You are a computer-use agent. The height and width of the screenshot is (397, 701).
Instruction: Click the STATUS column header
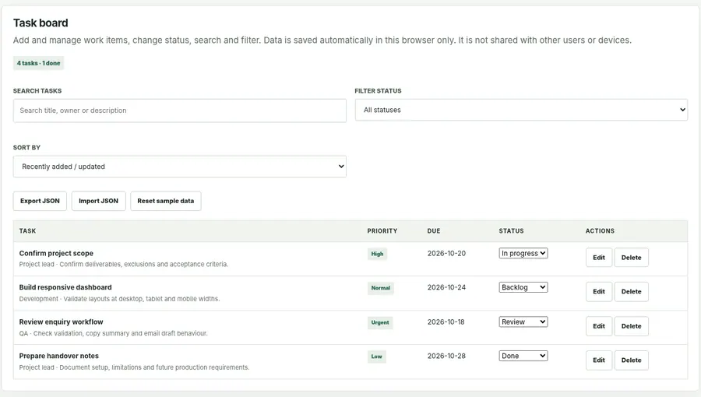512,231
